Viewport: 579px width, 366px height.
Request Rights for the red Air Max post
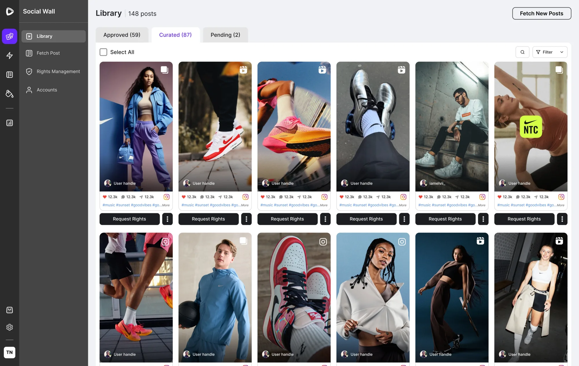click(208, 219)
